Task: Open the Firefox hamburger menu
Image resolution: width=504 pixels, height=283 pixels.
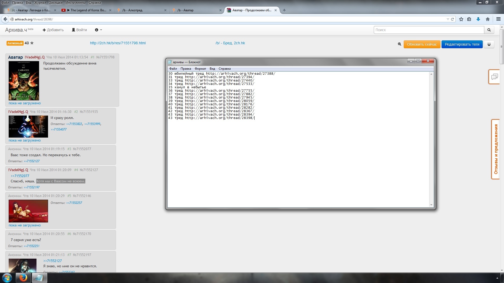Action: coord(498,19)
